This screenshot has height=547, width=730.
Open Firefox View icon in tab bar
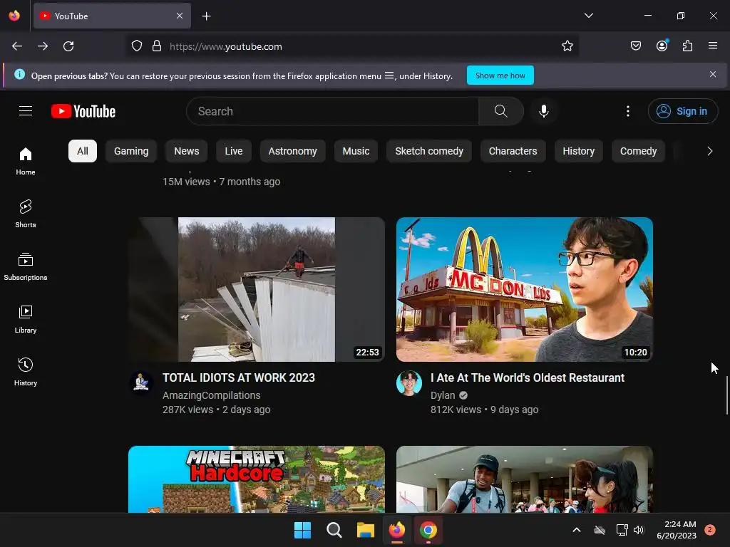pos(14,16)
